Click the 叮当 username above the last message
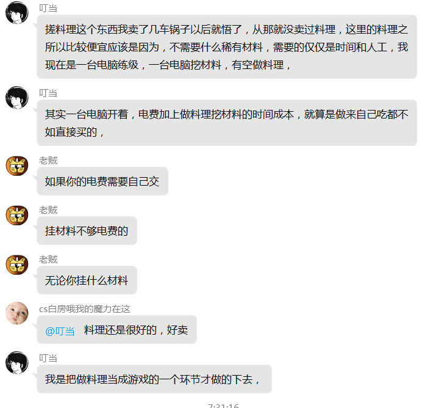 point(48,358)
